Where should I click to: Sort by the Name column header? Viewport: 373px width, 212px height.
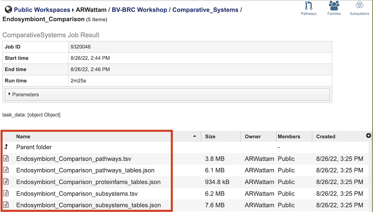pos(23,136)
